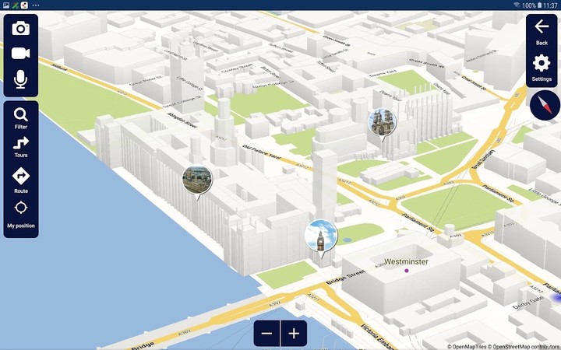Select the Route directions tool
The width and height of the screenshot is (561, 350).
click(x=21, y=180)
